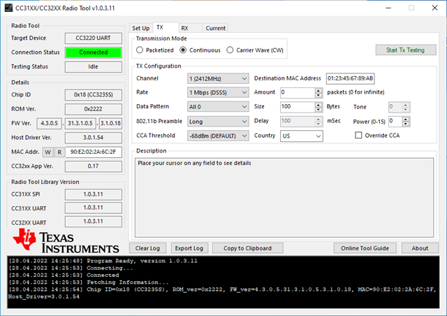Image resolution: width=447 pixels, height=316 pixels.
Task: Click the green Connected status indicator
Action: pyautogui.click(x=93, y=52)
